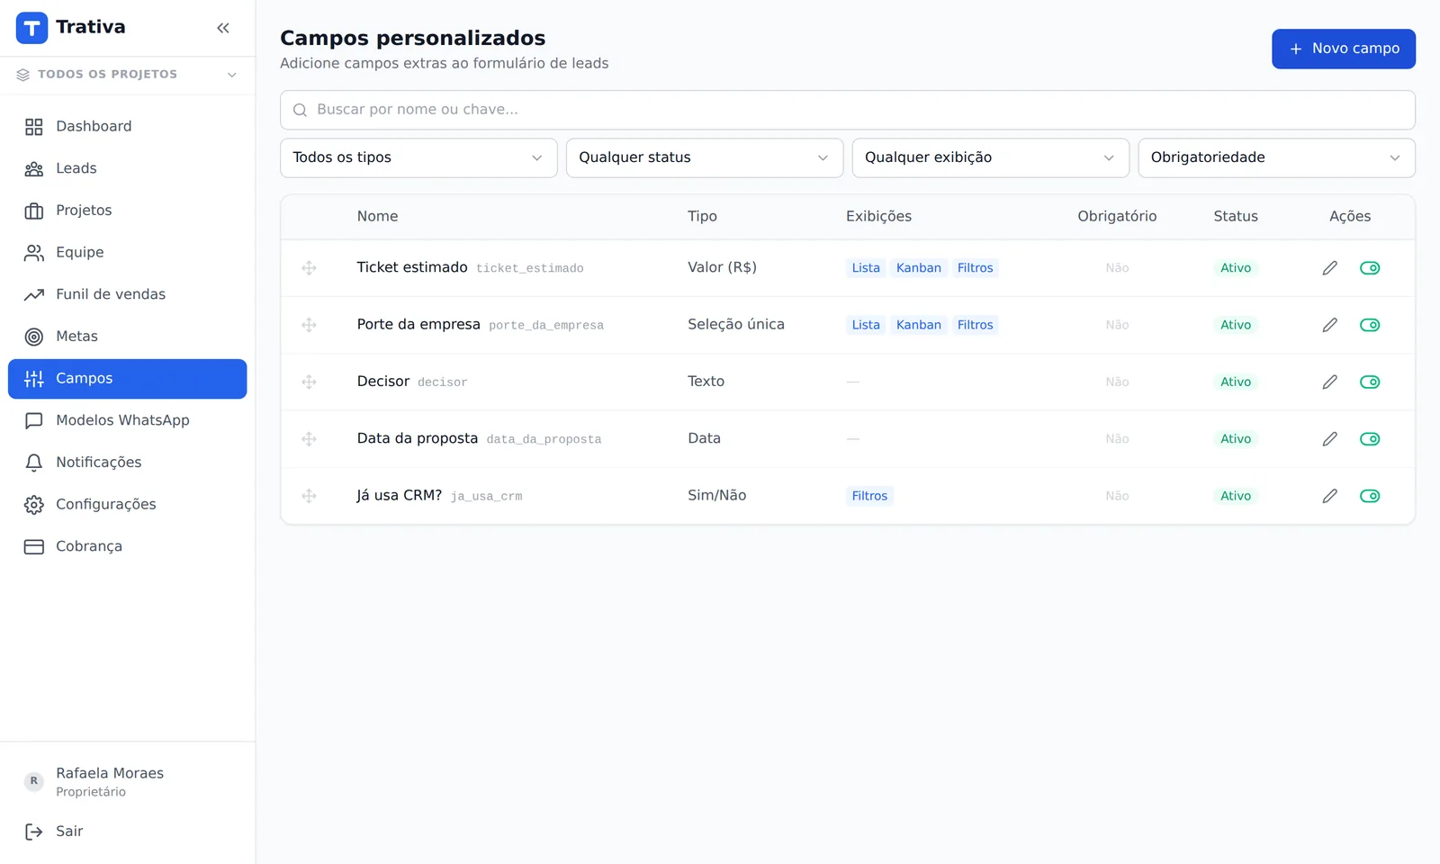Screen dimensions: 1440x864
Task: Click the Sim/Não type cell
Action: (717, 496)
